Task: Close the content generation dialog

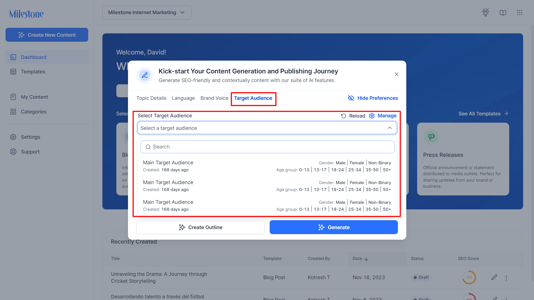Action: (397, 74)
